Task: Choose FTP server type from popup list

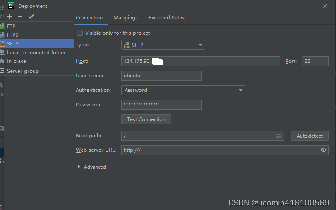Action: coord(37,26)
